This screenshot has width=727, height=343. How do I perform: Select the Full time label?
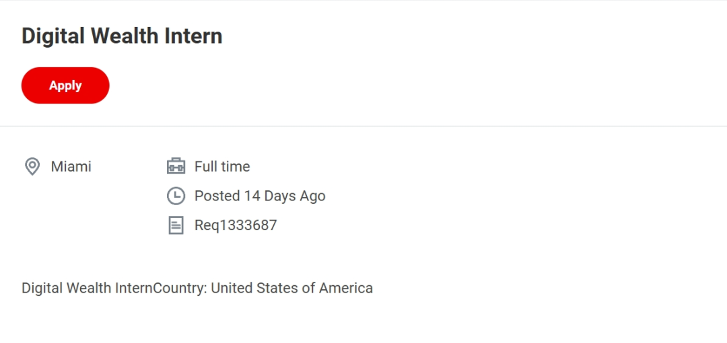point(222,166)
